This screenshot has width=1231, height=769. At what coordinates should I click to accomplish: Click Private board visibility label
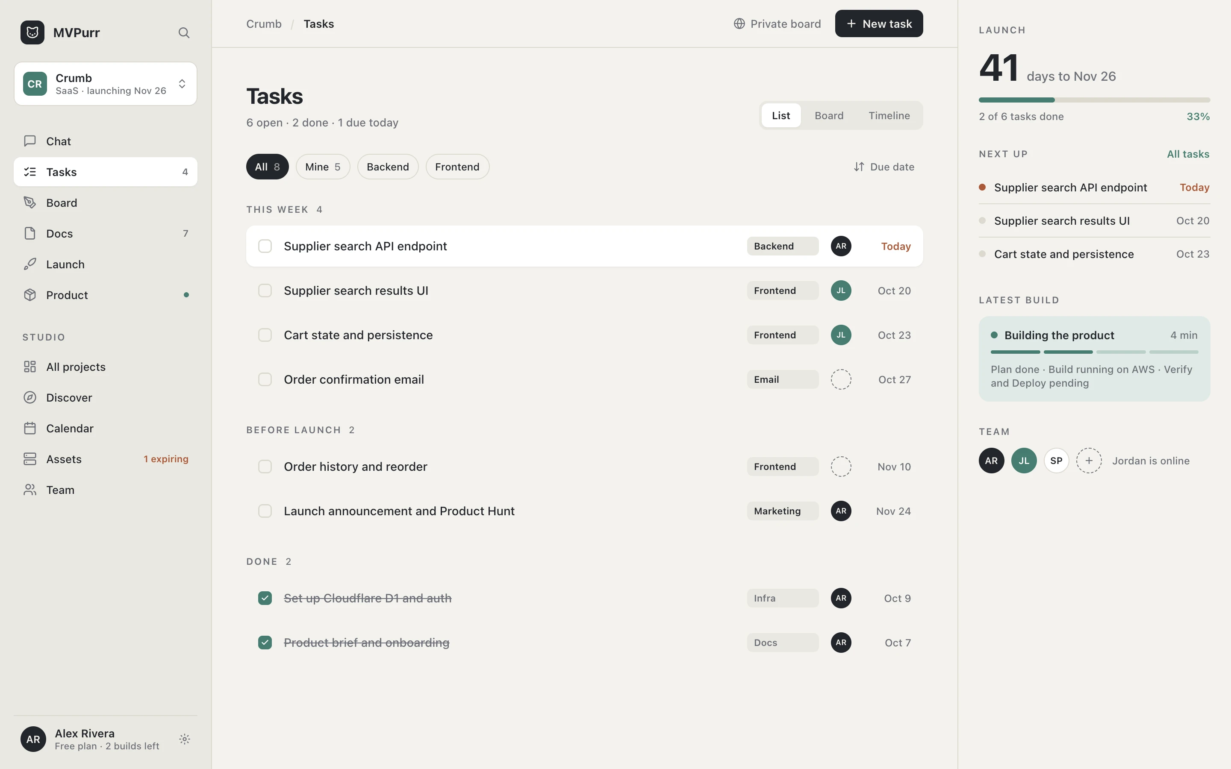pos(786,24)
